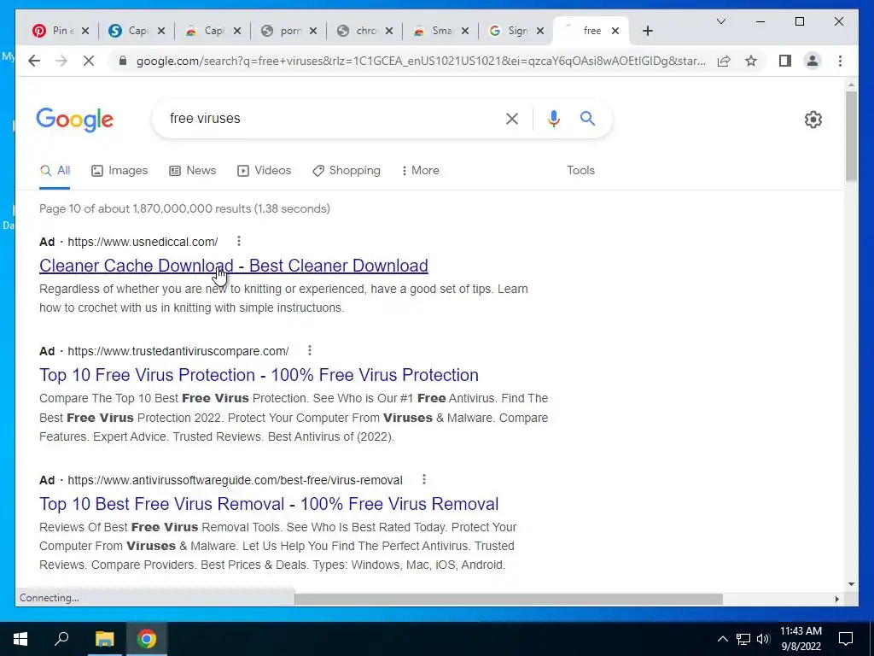Viewport: 874px width, 656px height.
Task: Stop loading the page
Action: [89, 61]
